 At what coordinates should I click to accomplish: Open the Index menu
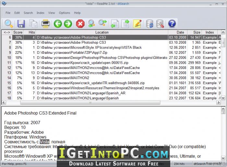[41, 13]
